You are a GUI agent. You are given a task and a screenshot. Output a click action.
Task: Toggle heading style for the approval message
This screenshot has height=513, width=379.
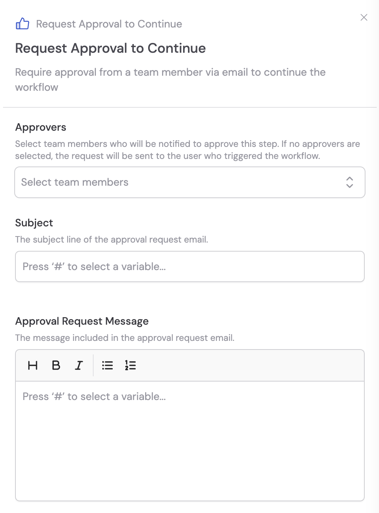click(x=32, y=365)
